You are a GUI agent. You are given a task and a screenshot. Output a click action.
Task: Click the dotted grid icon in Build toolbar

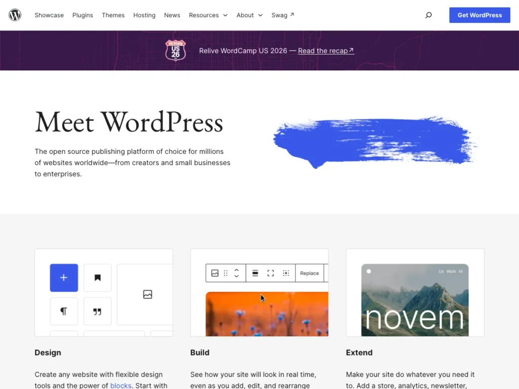coord(286,273)
